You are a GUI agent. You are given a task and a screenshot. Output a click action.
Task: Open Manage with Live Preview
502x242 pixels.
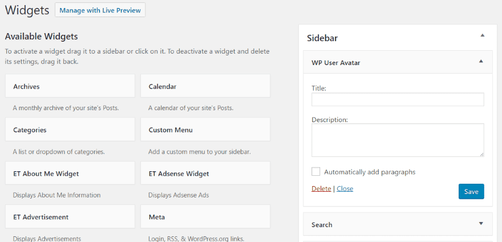100,10
